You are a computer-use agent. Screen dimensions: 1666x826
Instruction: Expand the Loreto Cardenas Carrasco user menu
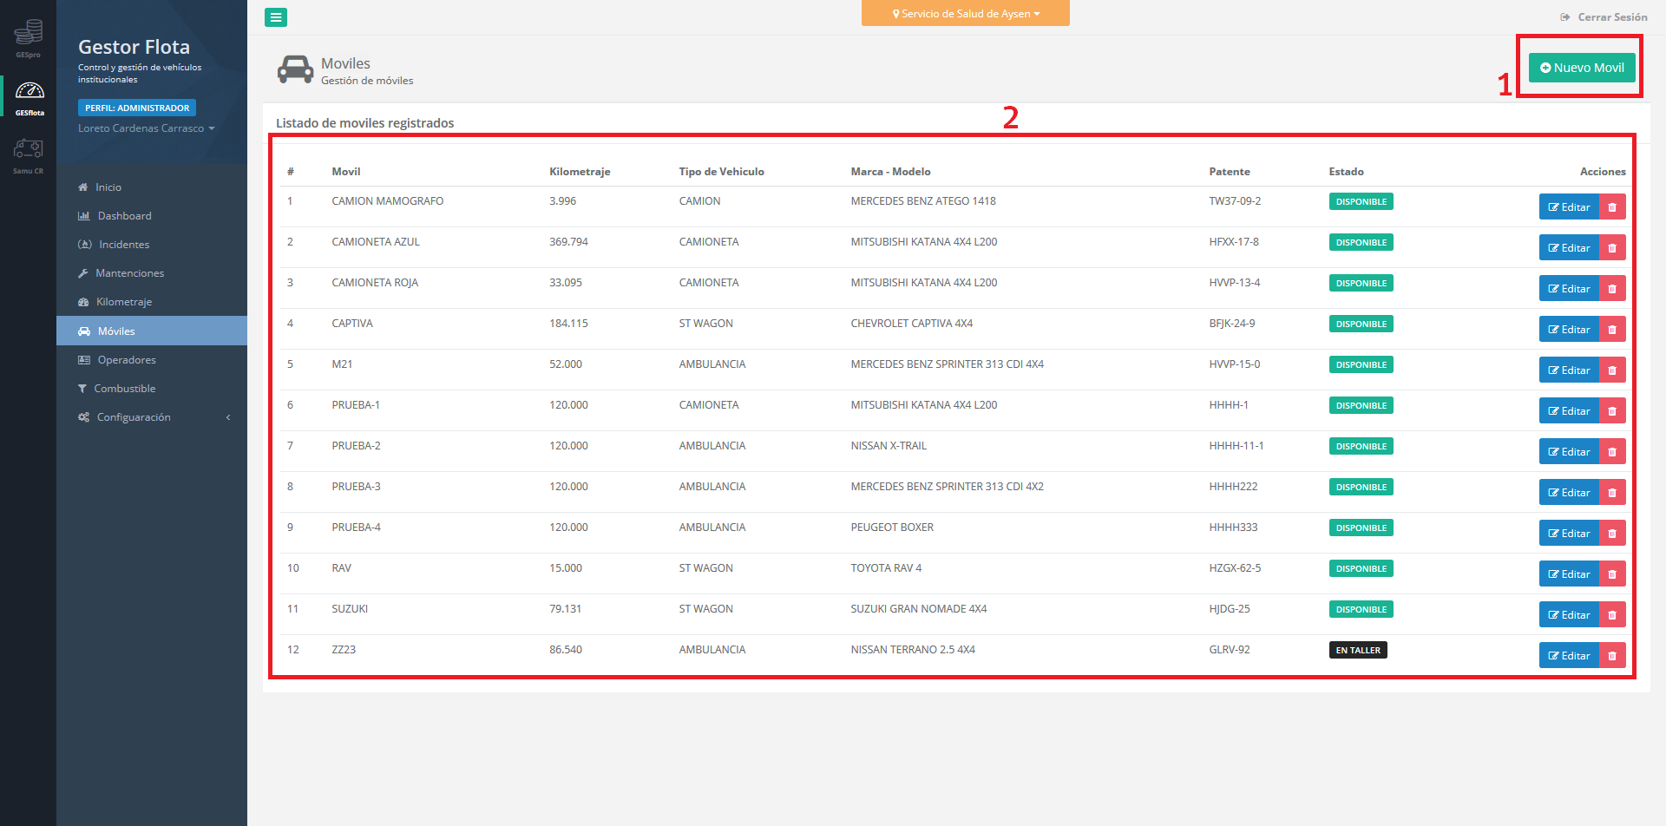[x=146, y=128]
